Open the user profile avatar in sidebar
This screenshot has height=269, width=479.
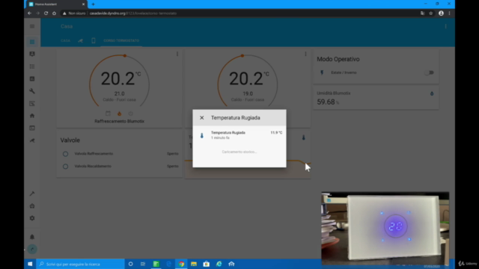click(32, 249)
